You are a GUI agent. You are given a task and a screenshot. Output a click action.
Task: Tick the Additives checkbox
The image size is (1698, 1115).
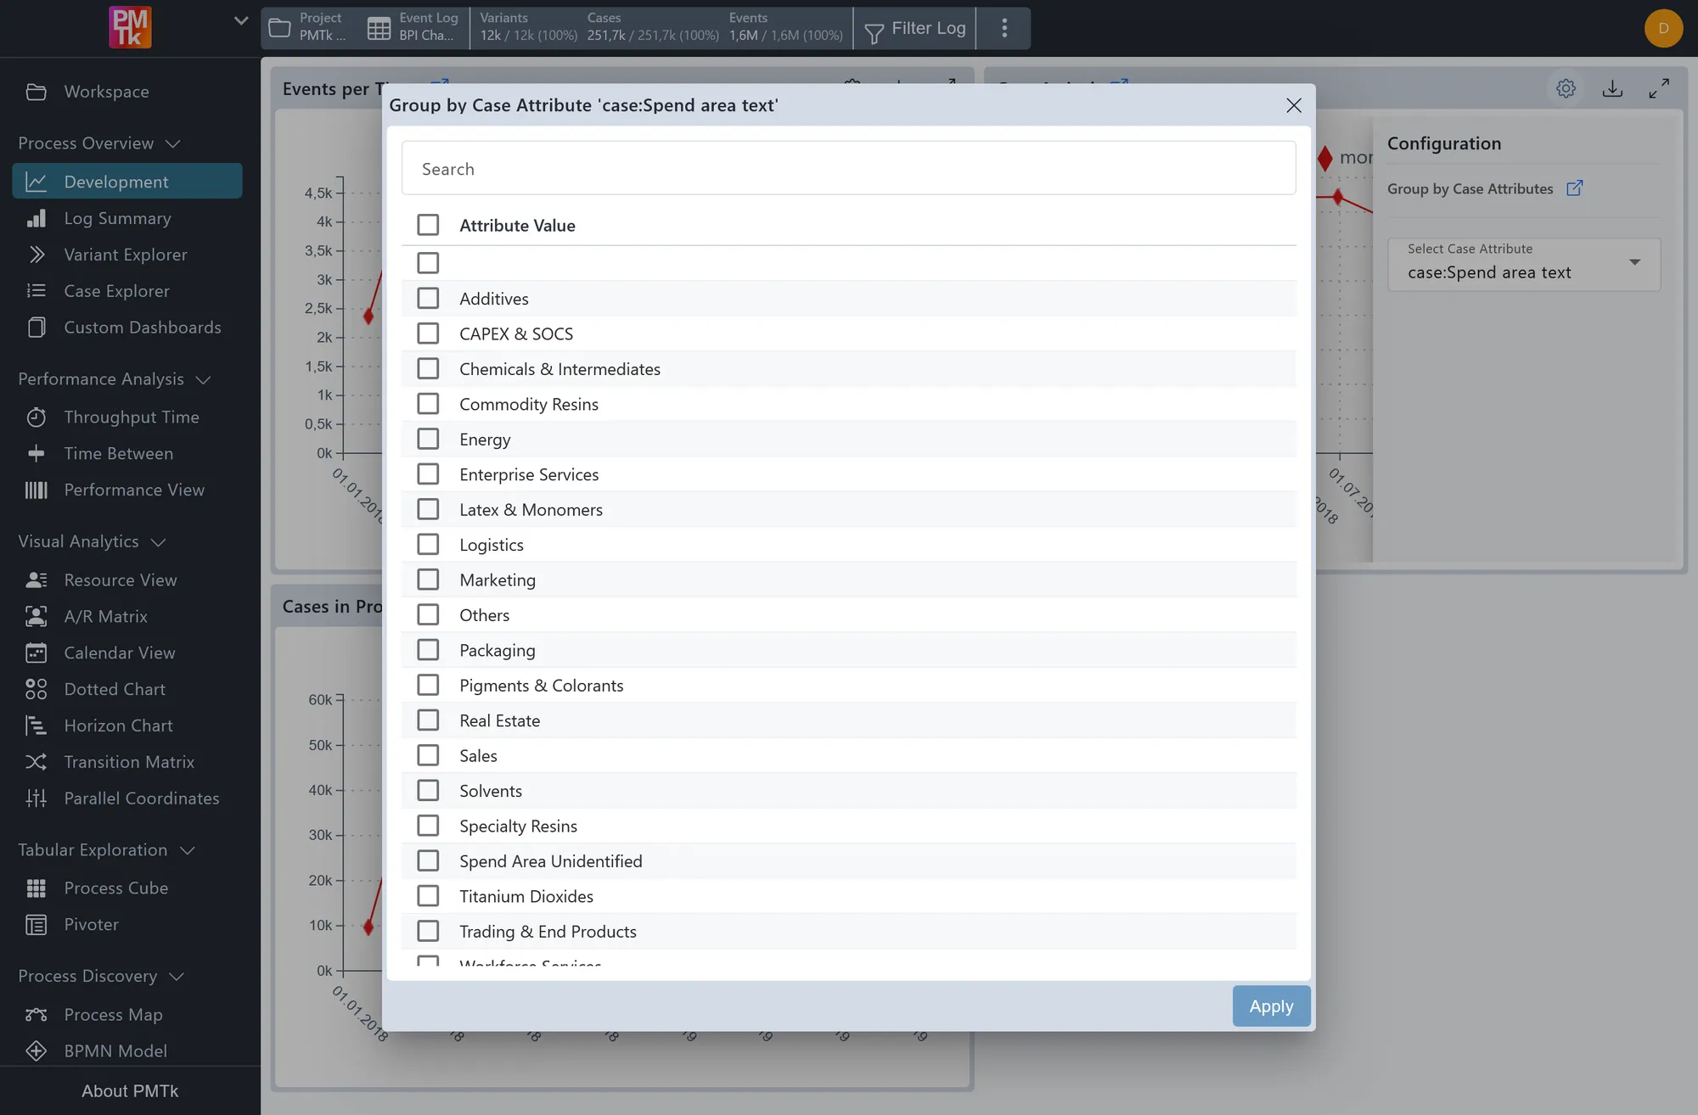coord(428,299)
